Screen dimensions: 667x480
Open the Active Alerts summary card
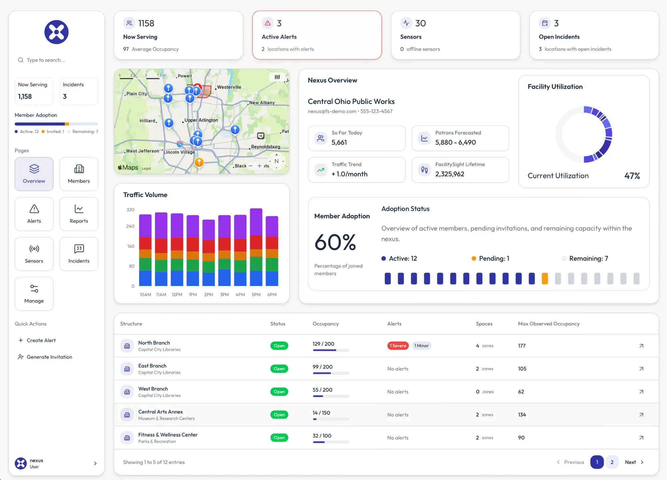pyautogui.click(x=317, y=35)
